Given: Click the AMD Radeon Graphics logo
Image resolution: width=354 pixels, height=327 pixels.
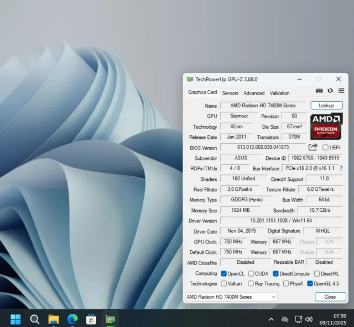Looking at the screenshot, I should point(326,126).
